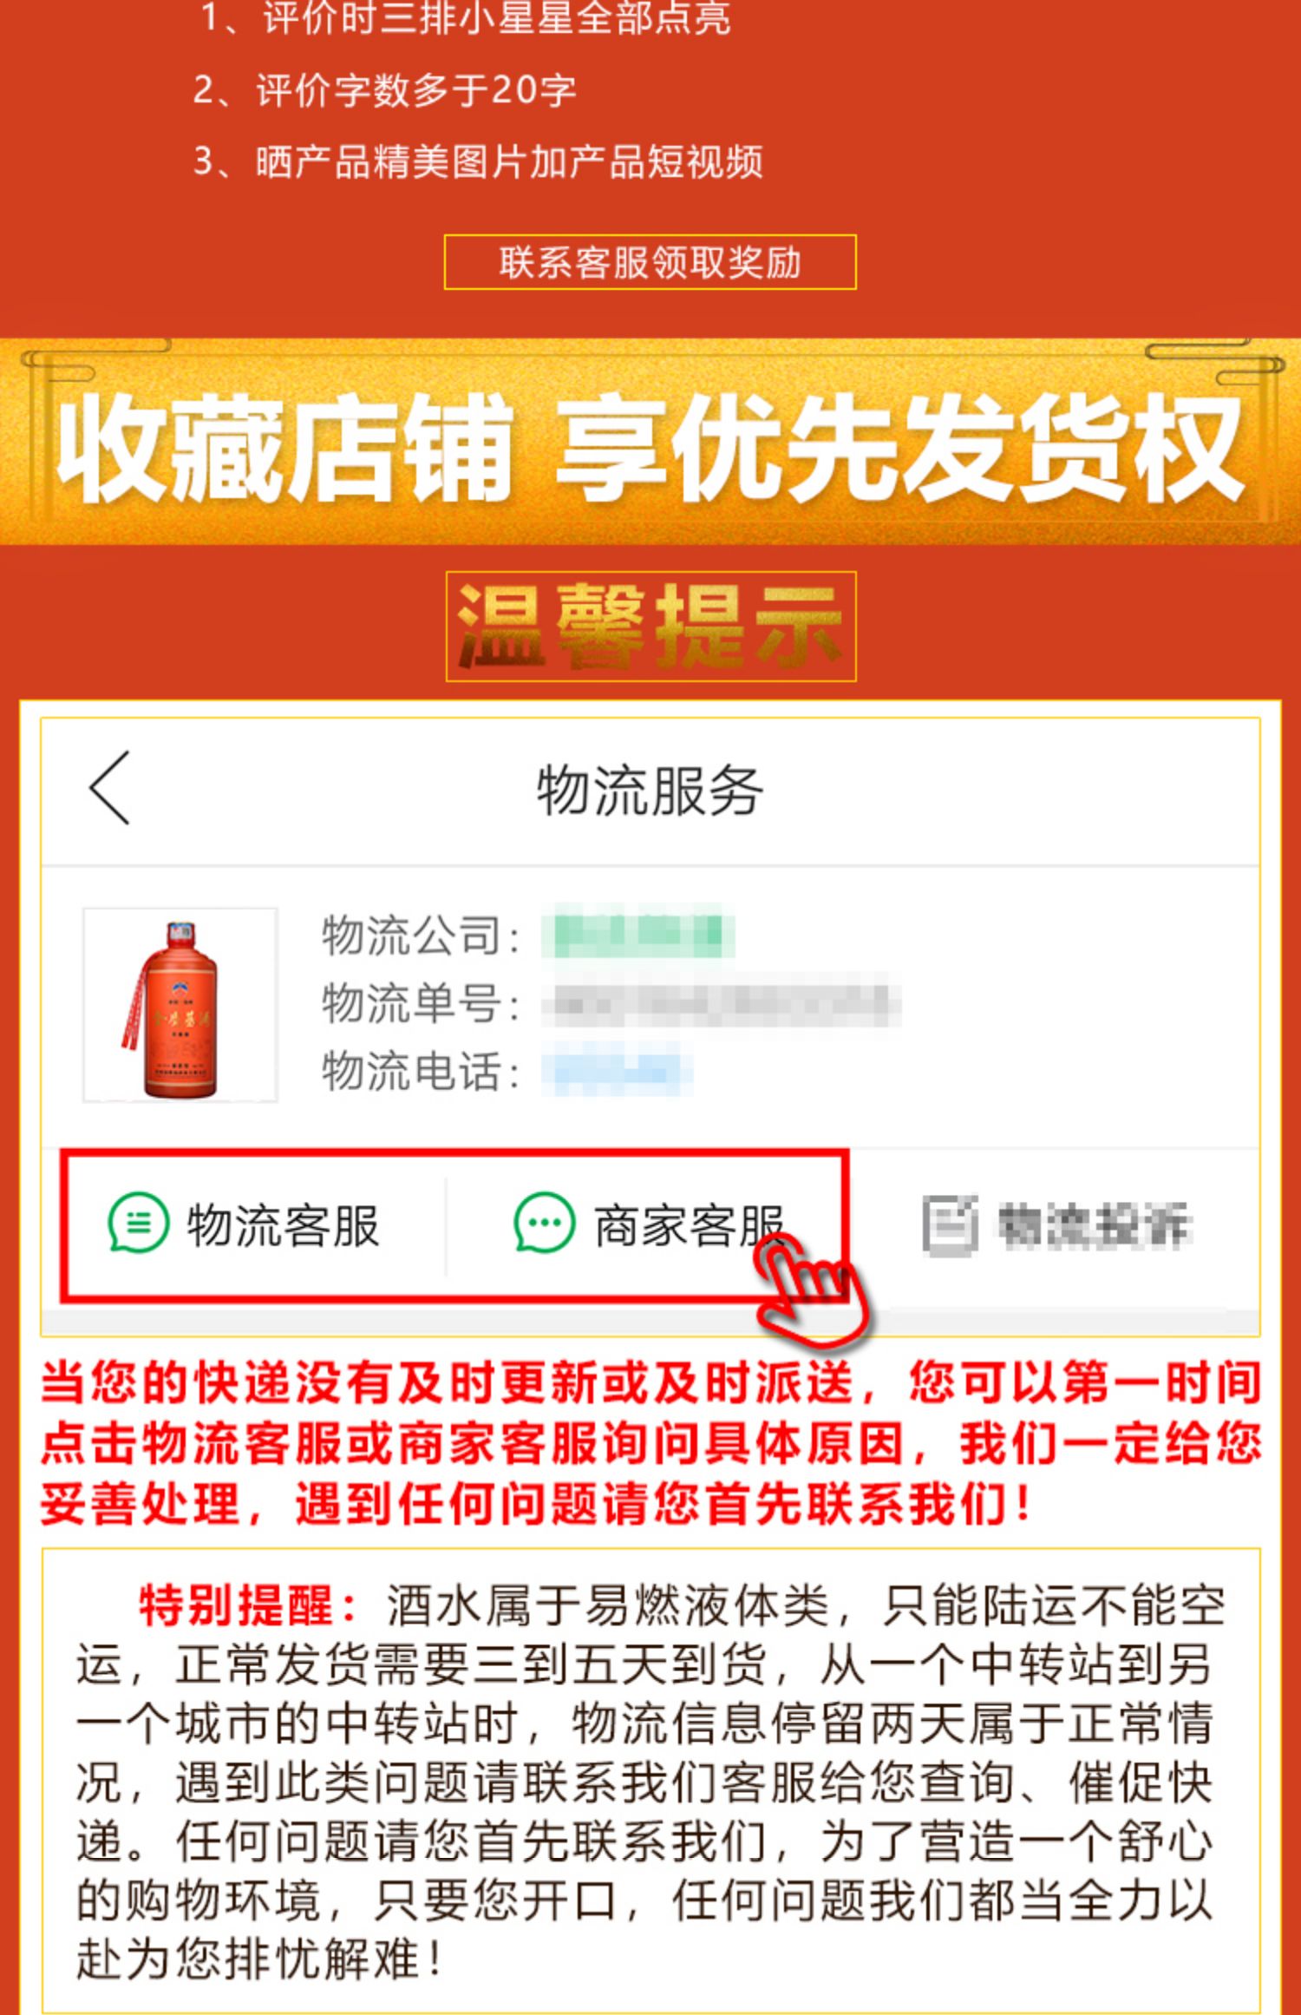Click the red pointing hand cursor graphic
The width and height of the screenshot is (1301, 2015).
coord(811,1292)
